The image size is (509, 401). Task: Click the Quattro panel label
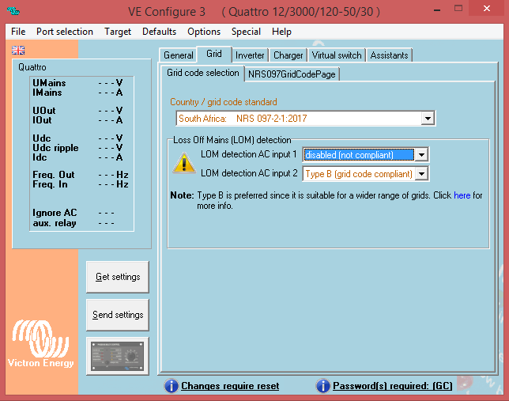pyautogui.click(x=32, y=67)
